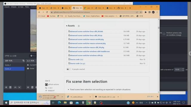
Task: Open the github-actions author link
Action: coord(53,84)
